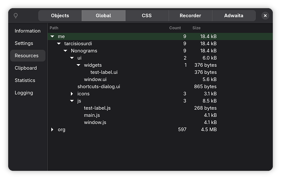Screen dimensions: 281x179
Task: Collapse the widgets folder arrow
Action: tap(78, 65)
